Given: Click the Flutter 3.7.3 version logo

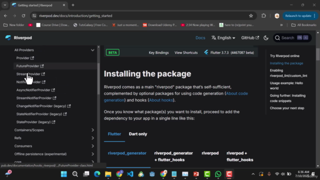Looking at the screenshot, I should [206, 52].
